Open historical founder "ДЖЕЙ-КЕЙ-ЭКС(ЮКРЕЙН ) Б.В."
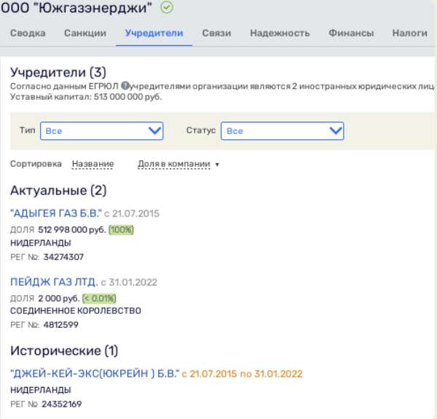The width and height of the screenshot is (437, 419). (x=95, y=374)
